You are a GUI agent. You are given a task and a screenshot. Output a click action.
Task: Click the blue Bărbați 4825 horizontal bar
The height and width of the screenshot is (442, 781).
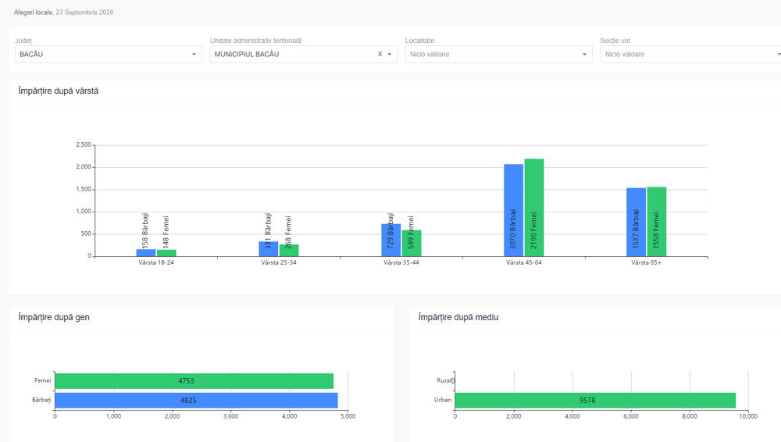pyautogui.click(x=195, y=400)
